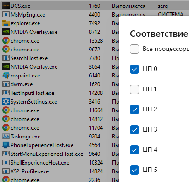Screen dimensions: 189x182
Task: Uncheck the ЦП 2 checkbox
Action: (134, 110)
